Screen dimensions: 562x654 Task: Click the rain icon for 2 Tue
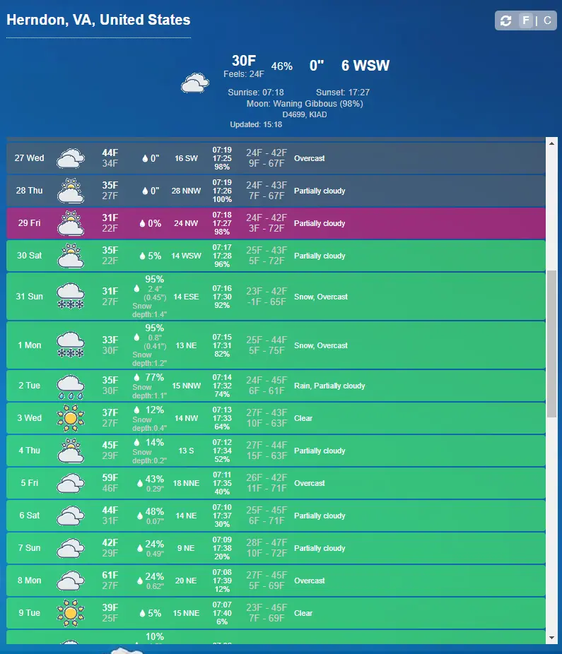(71, 386)
